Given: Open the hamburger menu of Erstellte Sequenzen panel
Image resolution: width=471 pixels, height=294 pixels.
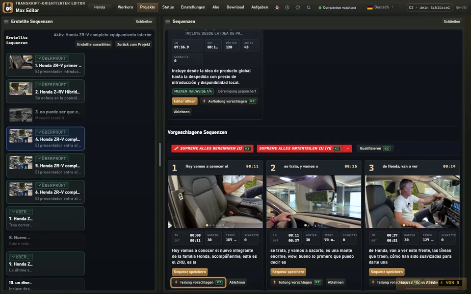Looking at the screenshot, I should pyautogui.click(x=6, y=22).
